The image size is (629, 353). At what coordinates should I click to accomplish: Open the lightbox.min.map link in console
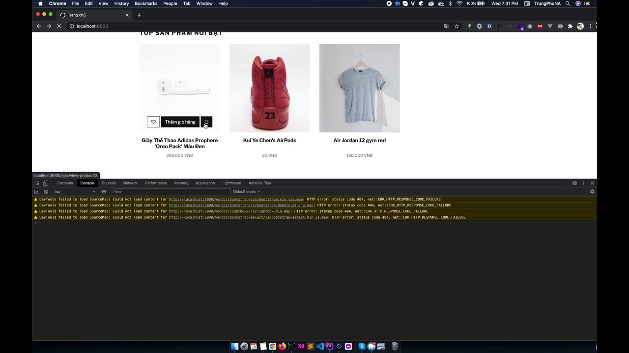[229, 211]
